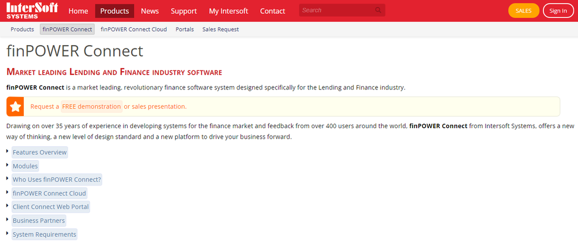Expand the Who Uses finPOWER Connect? arrow
The height and width of the screenshot is (242, 578).
tap(8, 178)
